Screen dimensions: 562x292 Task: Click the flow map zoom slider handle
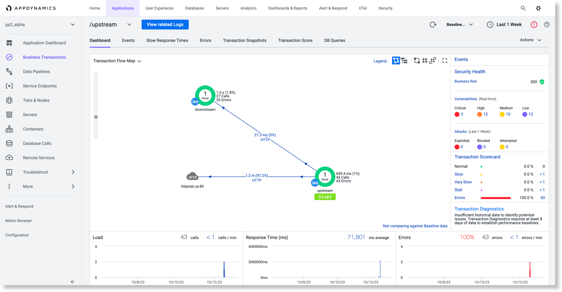coord(96,117)
